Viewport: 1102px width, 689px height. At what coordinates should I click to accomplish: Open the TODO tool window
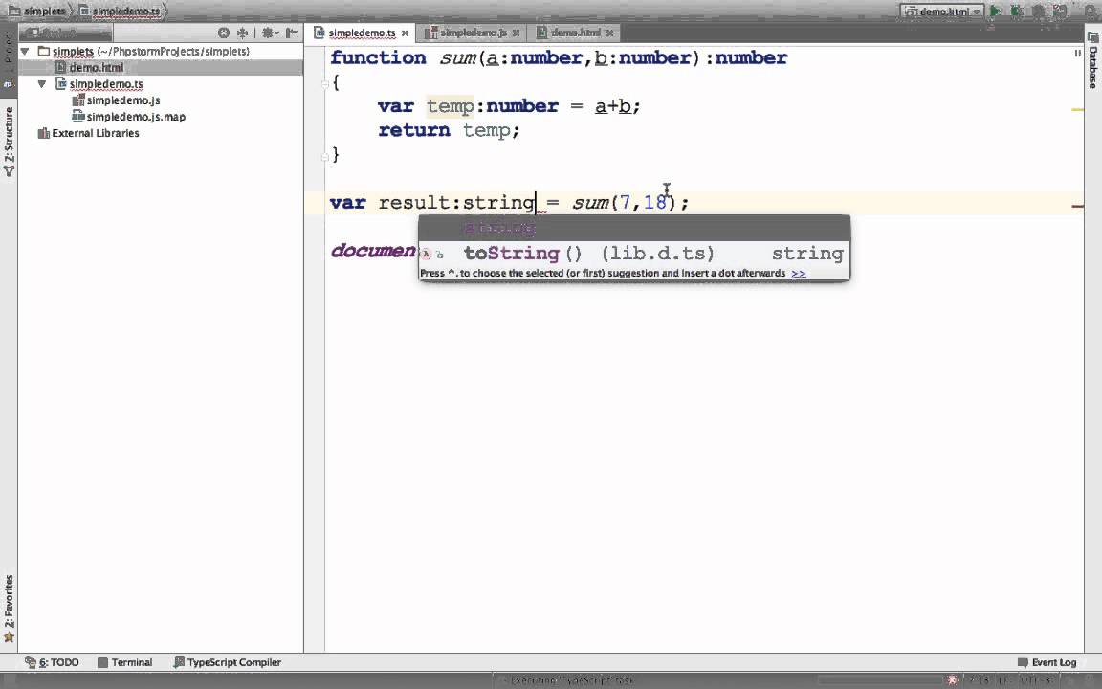52,662
